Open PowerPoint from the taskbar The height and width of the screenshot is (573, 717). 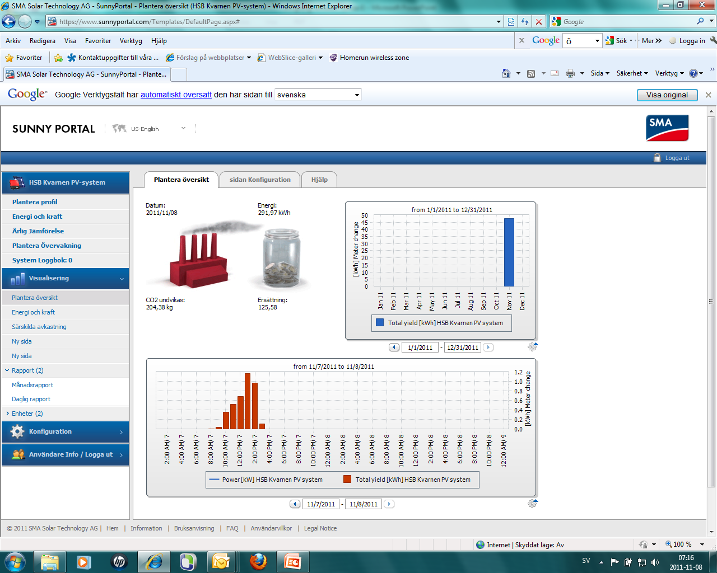(292, 561)
